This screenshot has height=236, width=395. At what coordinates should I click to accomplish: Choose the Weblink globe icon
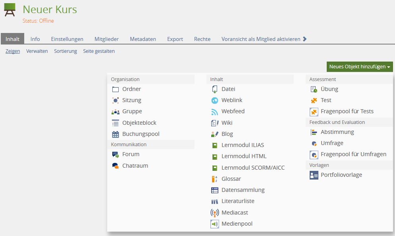point(215,101)
